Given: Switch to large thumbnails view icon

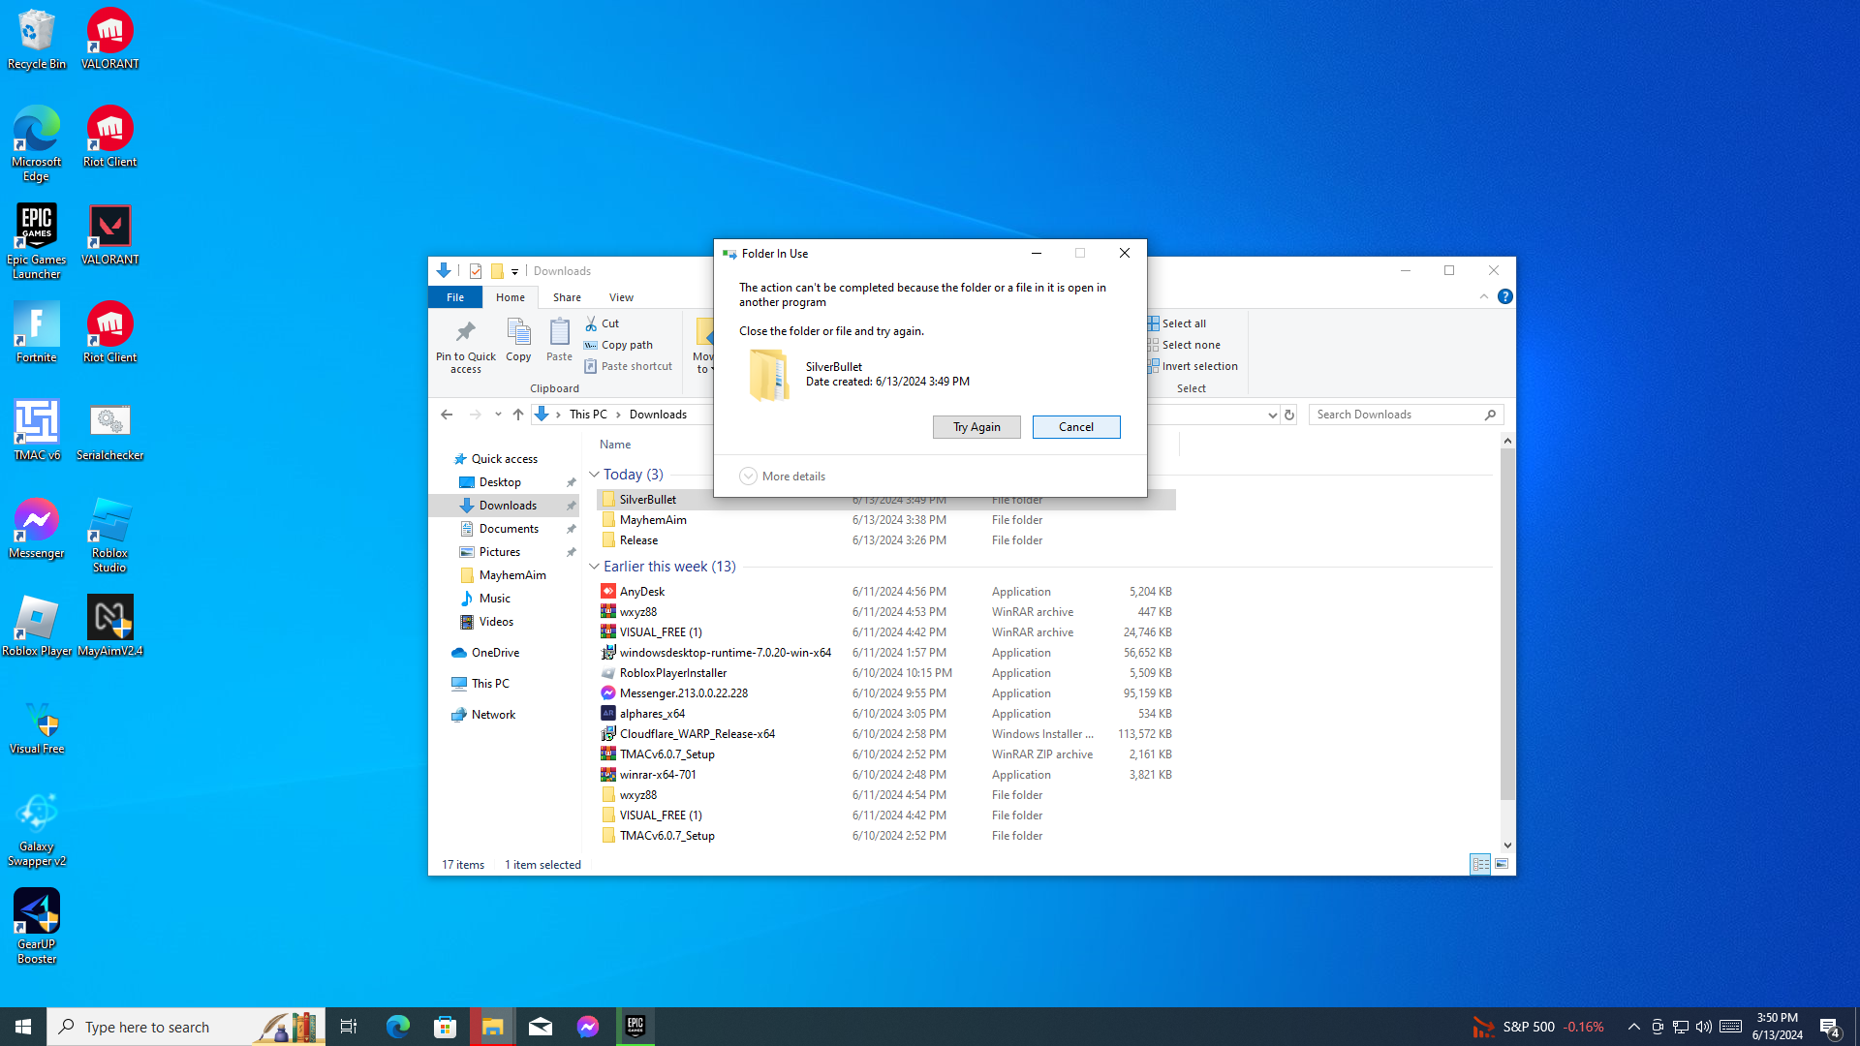Looking at the screenshot, I should point(1502,864).
